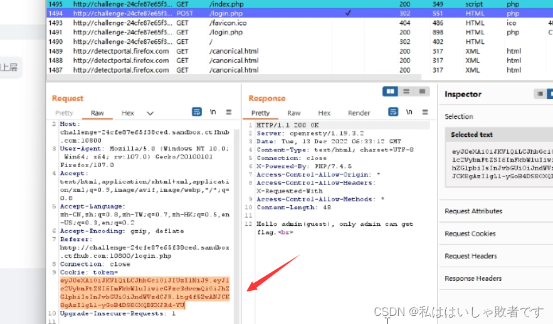The image size is (553, 324).
Task: Open the Response panel hamburger menu
Action: pos(425,112)
